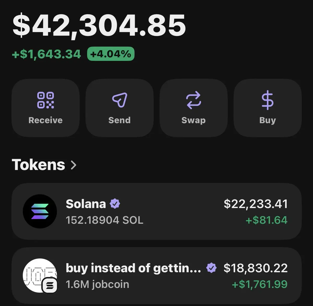Image resolution: width=313 pixels, height=306 pixels.
Task: Click the 152.18904 SOL amount
Action: click(105, 220)
